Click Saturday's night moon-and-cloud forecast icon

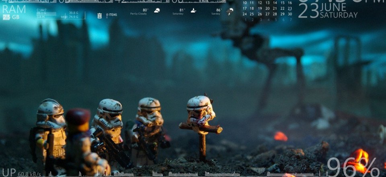[193, 10]
